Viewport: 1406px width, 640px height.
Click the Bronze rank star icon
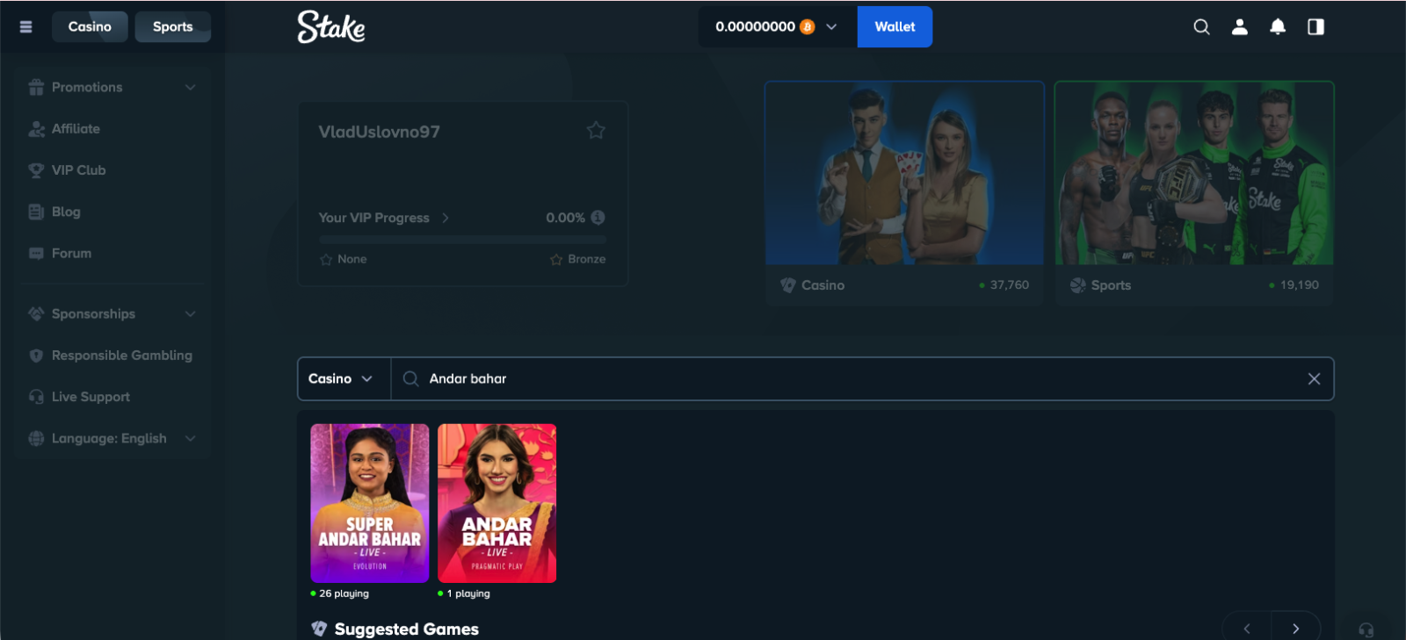(x=556, y=260)
